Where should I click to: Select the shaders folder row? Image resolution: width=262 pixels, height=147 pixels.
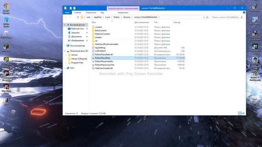click(x=138, y=37)
